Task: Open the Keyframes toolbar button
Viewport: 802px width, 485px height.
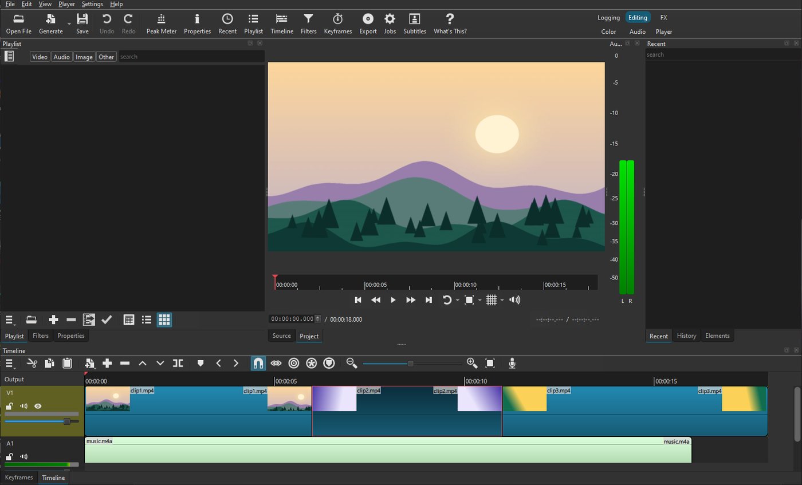Action: [x=337, y=24]
